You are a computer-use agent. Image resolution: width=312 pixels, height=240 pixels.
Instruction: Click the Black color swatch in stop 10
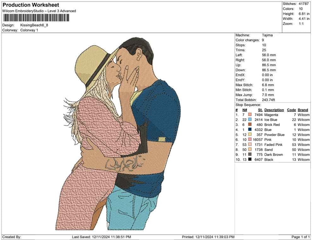[x=250, y=159]
